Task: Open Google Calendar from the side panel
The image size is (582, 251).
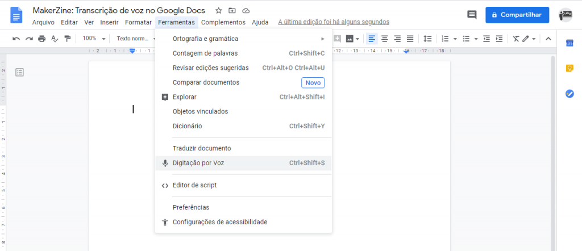Action: [569, 43]
